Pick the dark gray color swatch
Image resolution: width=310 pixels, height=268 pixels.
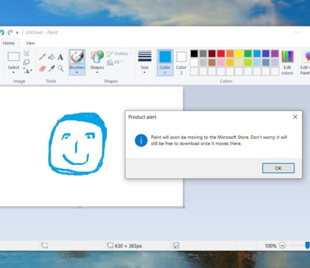pyautogui.click(x=203, y=53)
